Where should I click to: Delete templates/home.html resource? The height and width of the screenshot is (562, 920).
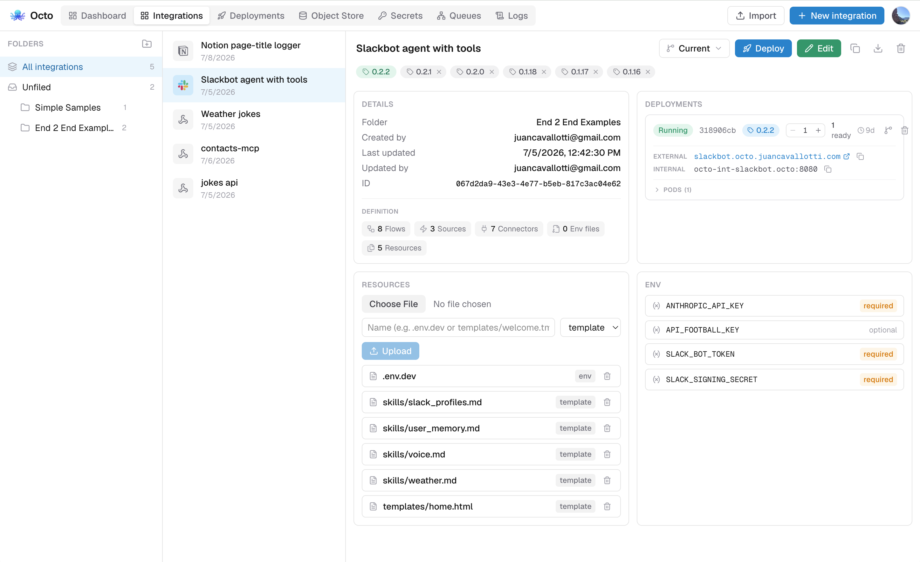pyautogui.click(x=607, y=507)
